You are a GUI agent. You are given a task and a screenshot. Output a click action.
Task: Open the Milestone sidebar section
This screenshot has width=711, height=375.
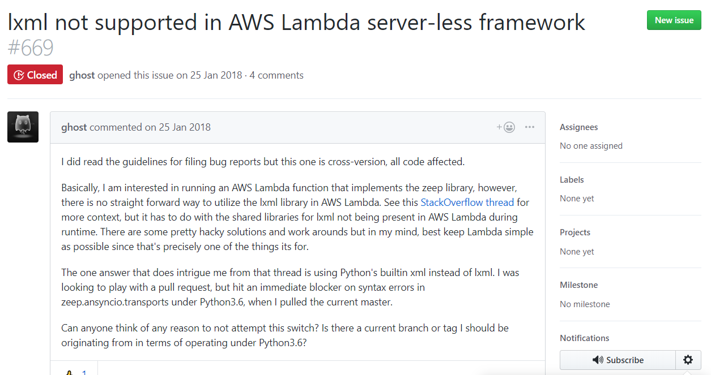(x=579, y=285)
